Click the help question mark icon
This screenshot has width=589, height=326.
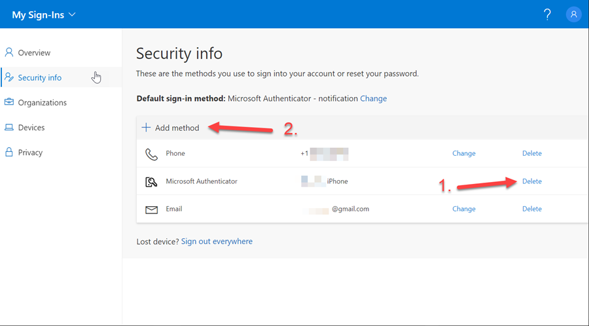tap(547, 14)
